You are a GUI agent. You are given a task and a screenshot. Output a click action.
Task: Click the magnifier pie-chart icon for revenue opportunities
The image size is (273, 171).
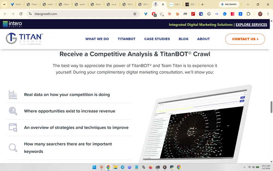point(13,111)
